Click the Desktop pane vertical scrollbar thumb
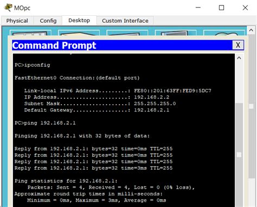Viewport: 257px width, 207px height. pos(251,106)
